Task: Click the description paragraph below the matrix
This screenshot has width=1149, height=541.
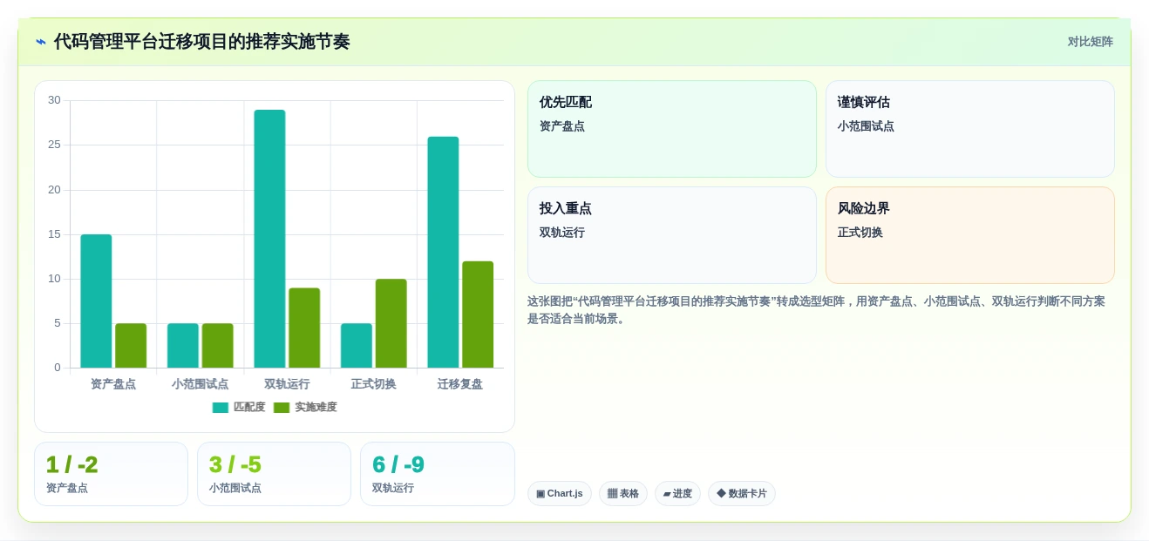Action: coord(817,310)
